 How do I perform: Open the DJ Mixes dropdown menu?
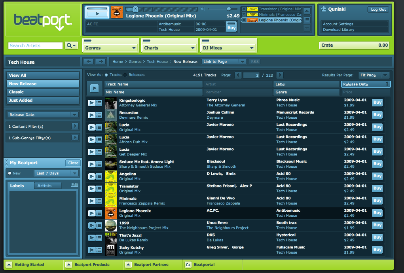click(229, 48)
